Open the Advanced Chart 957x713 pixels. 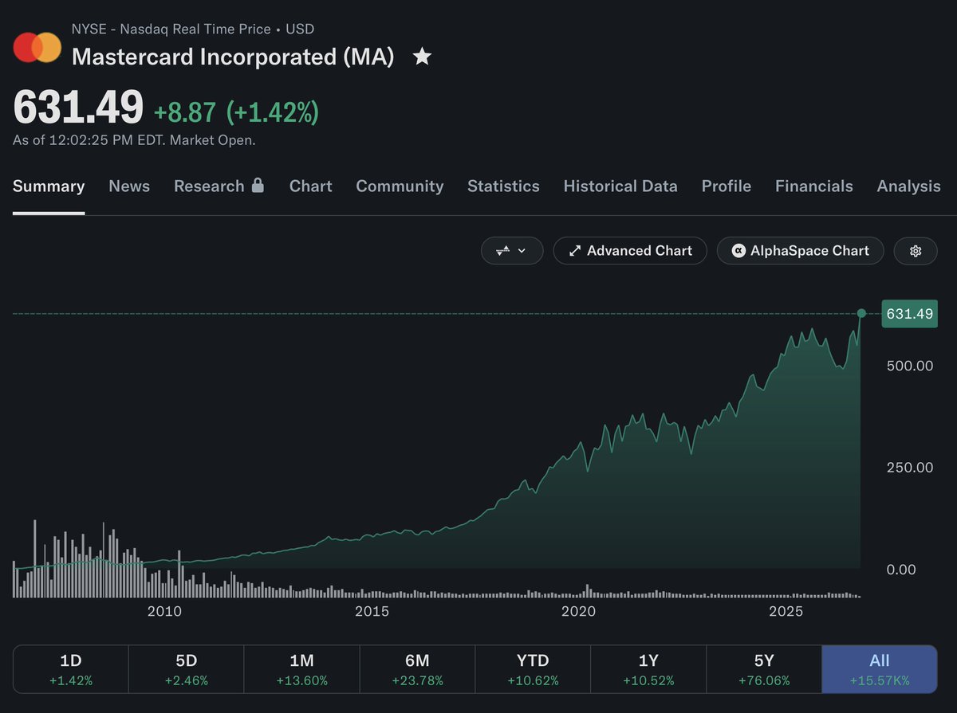pos(630,250)
